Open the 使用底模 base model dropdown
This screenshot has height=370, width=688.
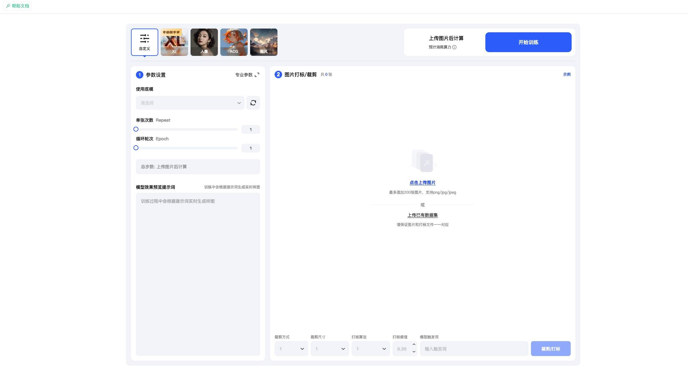190,103
